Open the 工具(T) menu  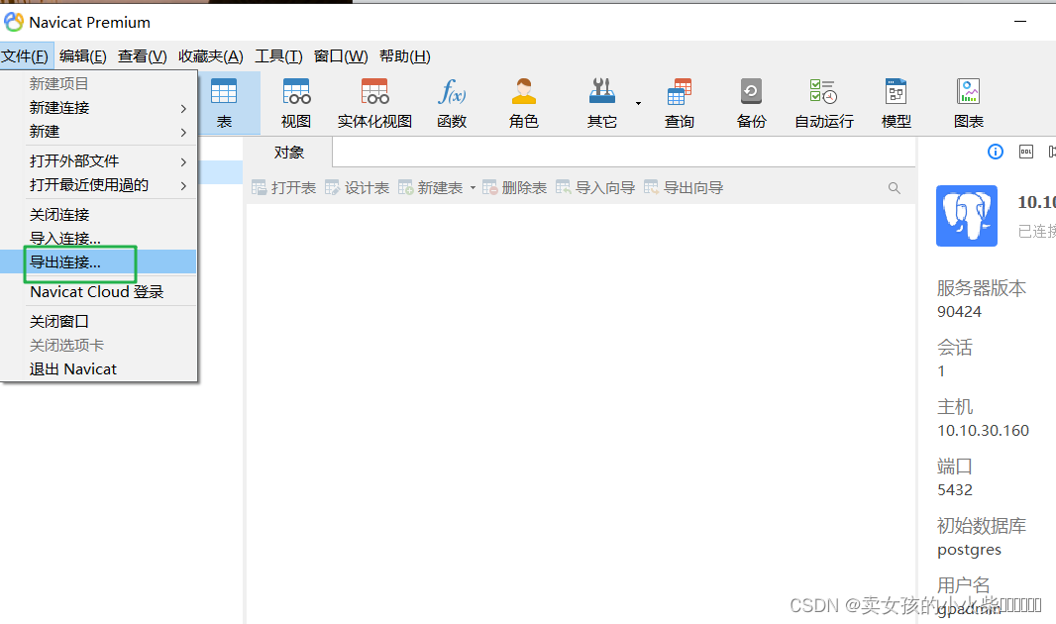278,55
